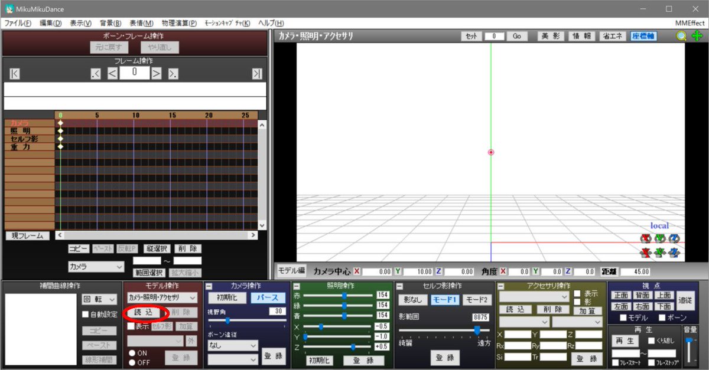The width and height of the screenshot is (709, 370).
Task: Switch to 正面 front view
Action: [x=621, y=295]
